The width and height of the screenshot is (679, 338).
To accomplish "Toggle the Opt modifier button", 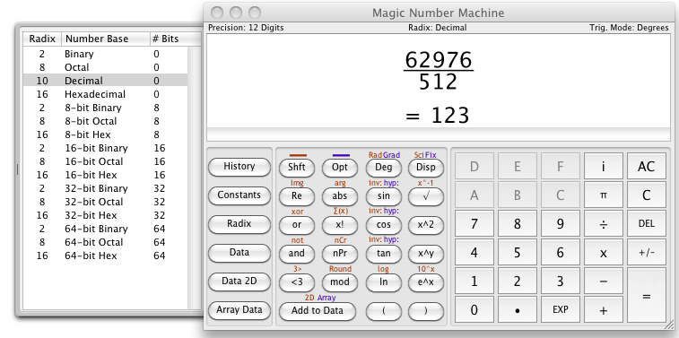I will (x=340, y=168).
